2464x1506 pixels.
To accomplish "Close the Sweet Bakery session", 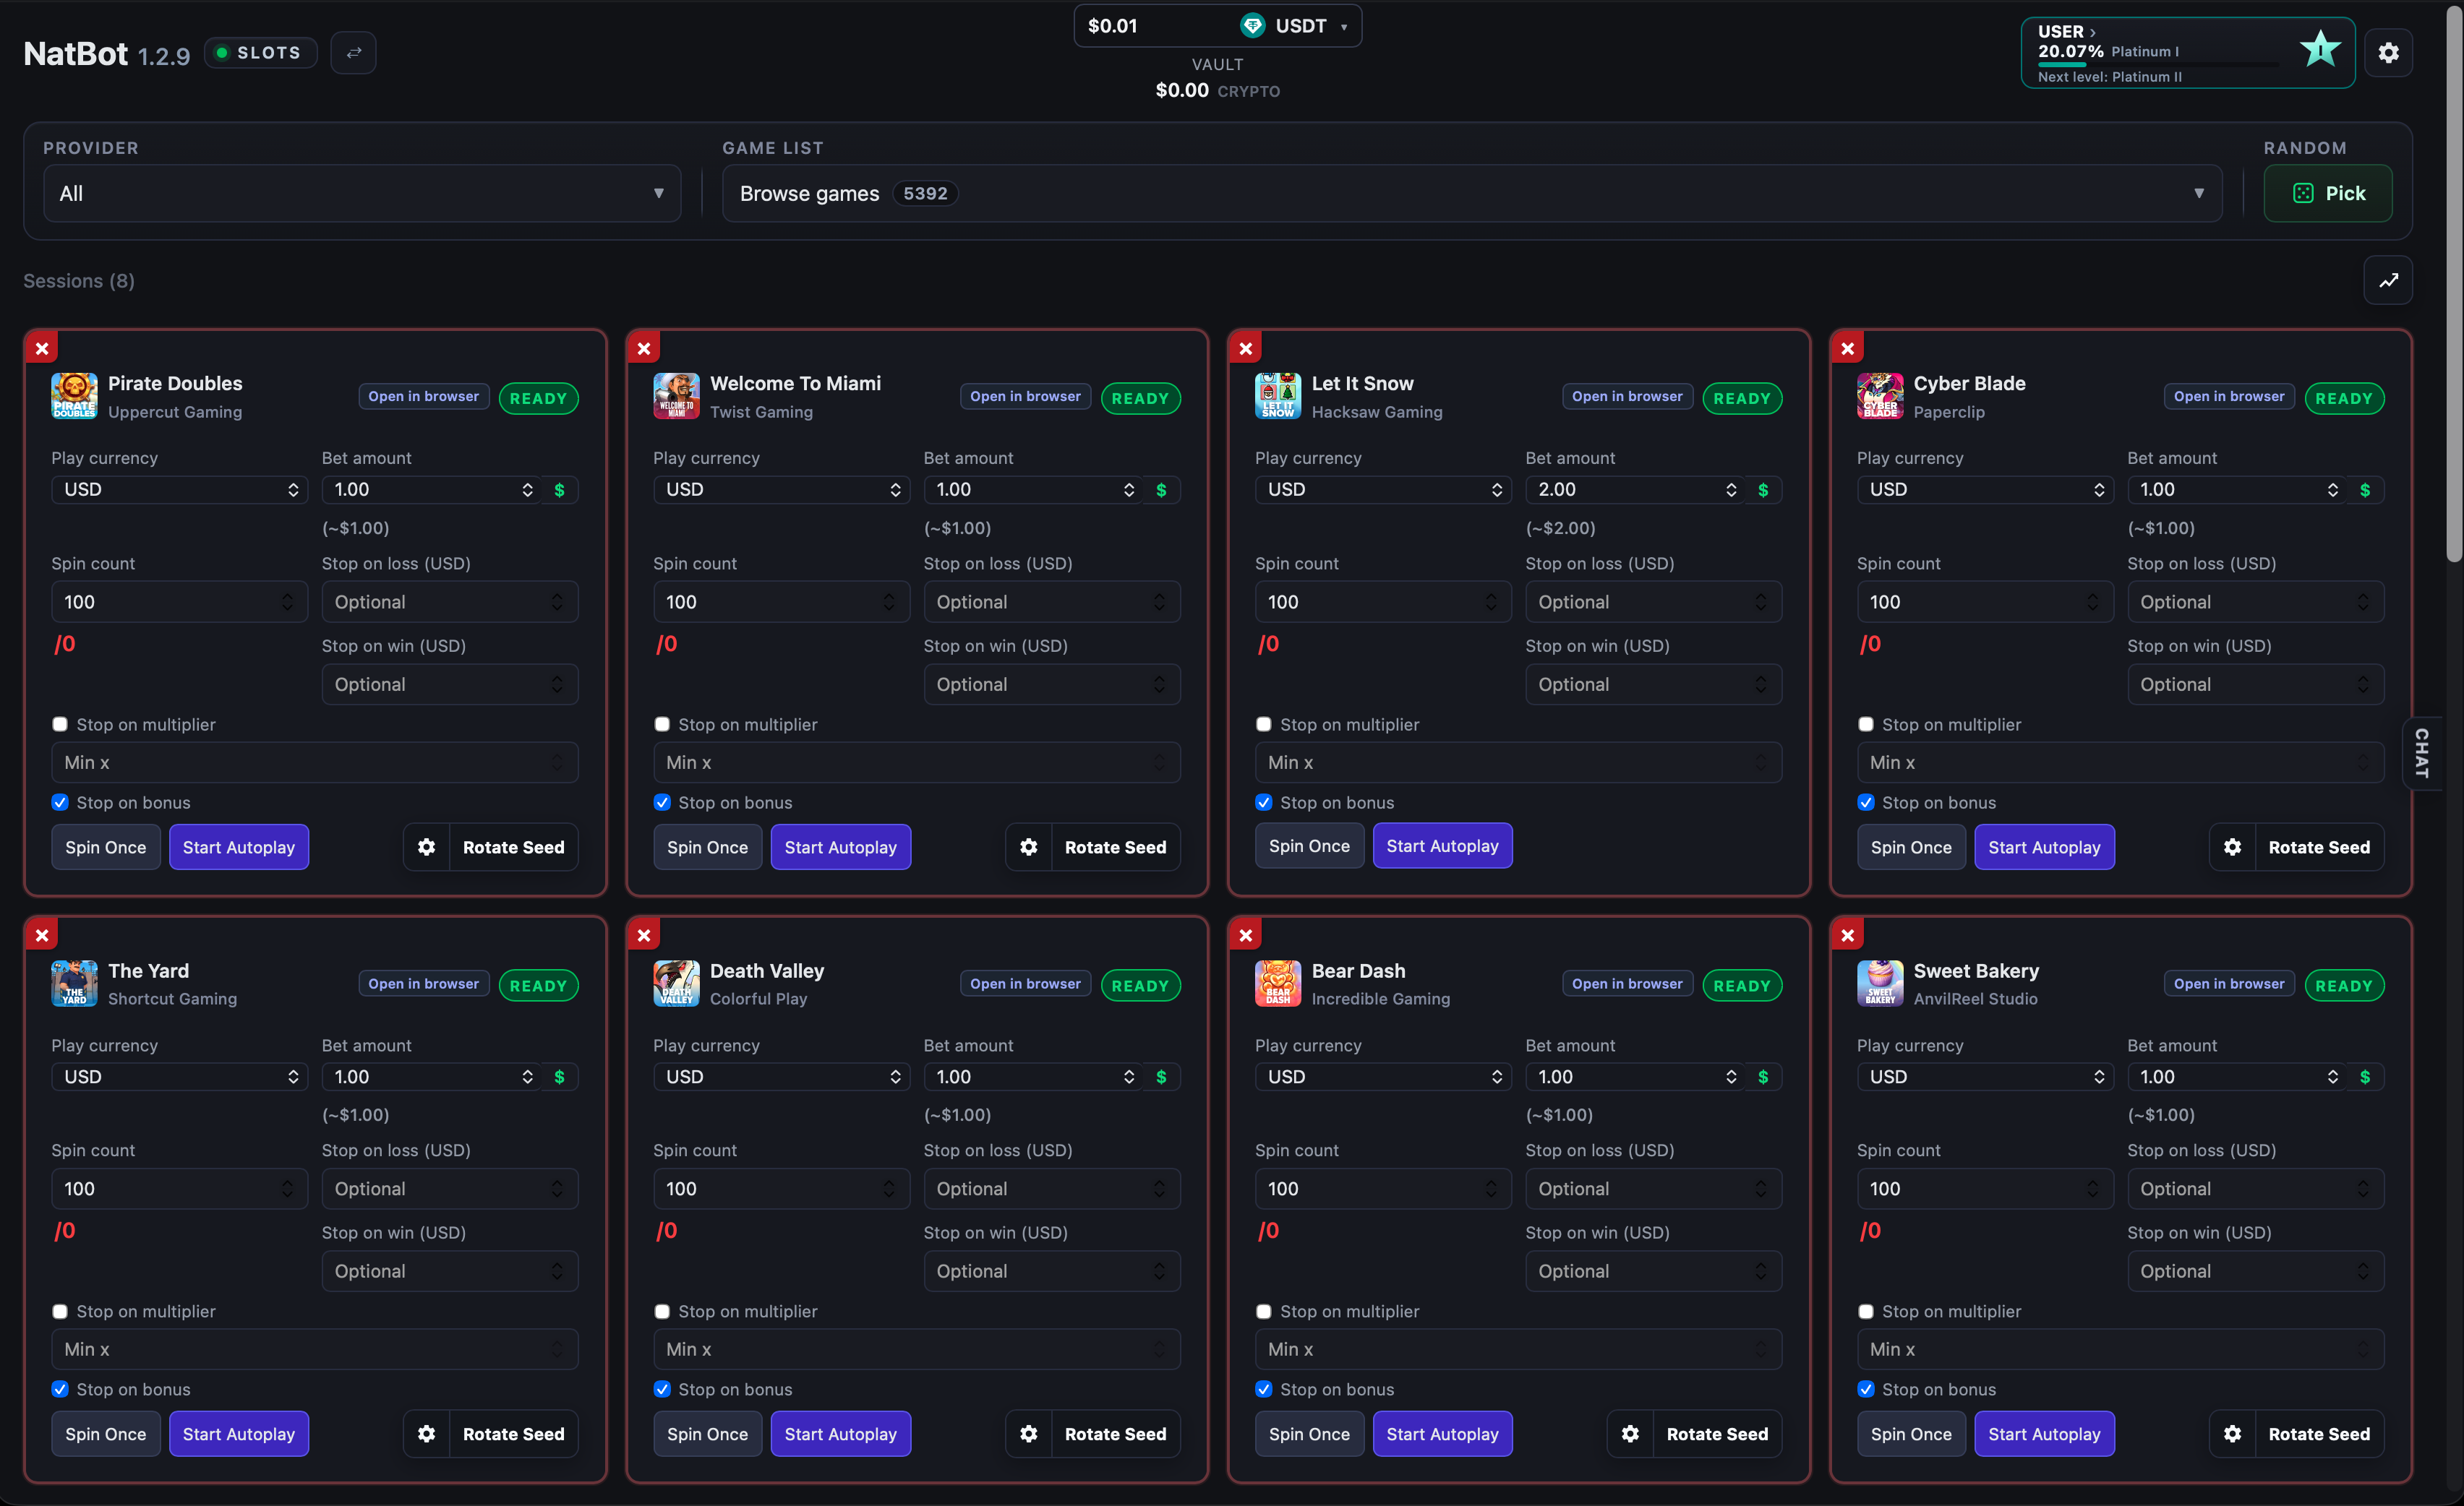I will tap(1848, 935).
